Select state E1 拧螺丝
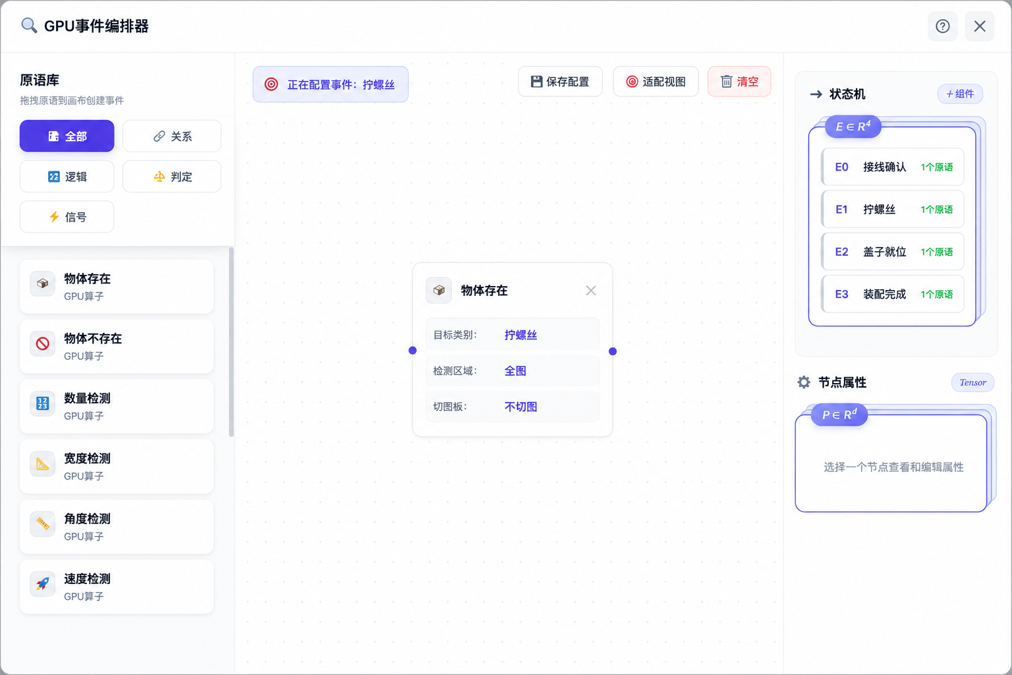This screenshot has height=675, width=1012. click(x=893, y=210)
